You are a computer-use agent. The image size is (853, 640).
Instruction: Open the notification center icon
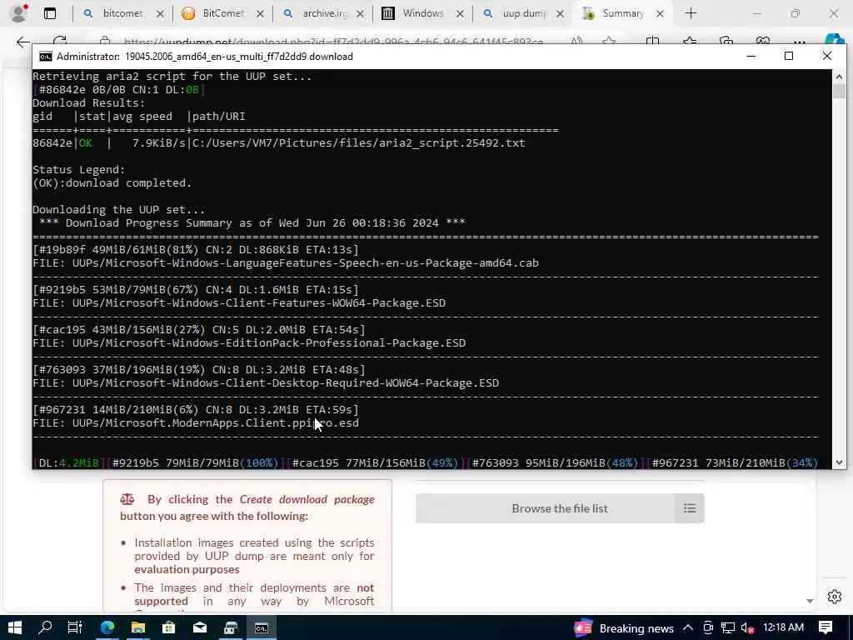(826, 628)
